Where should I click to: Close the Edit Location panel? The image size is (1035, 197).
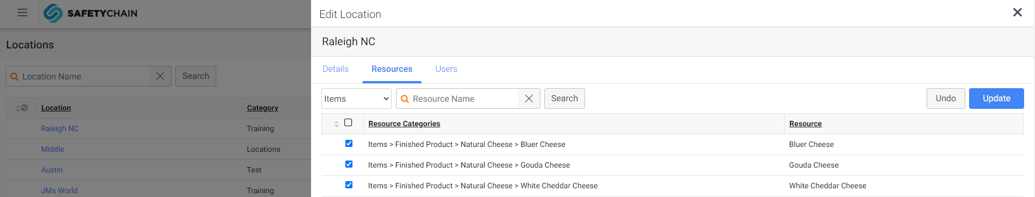pos(1017,13)
